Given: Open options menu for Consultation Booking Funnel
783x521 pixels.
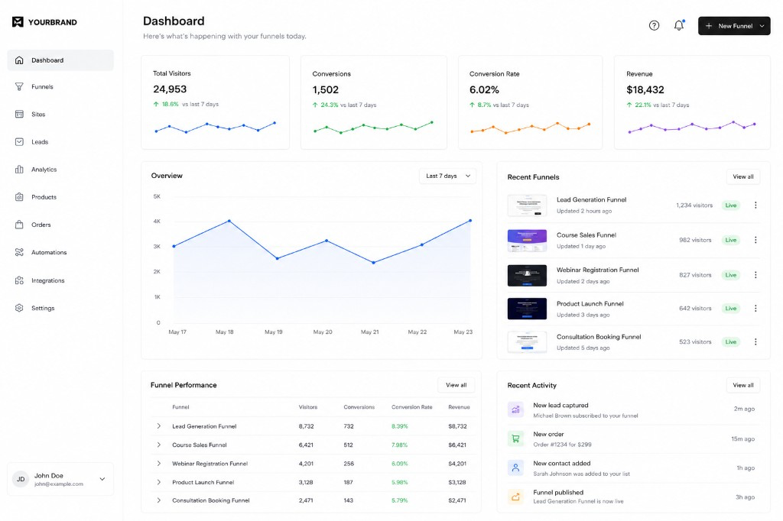Looking at the screenshot, I should point(755,341).
